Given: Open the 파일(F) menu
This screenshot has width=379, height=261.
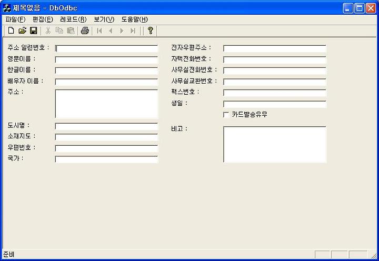Looking at the screenshot, I should tap(15, 19).
